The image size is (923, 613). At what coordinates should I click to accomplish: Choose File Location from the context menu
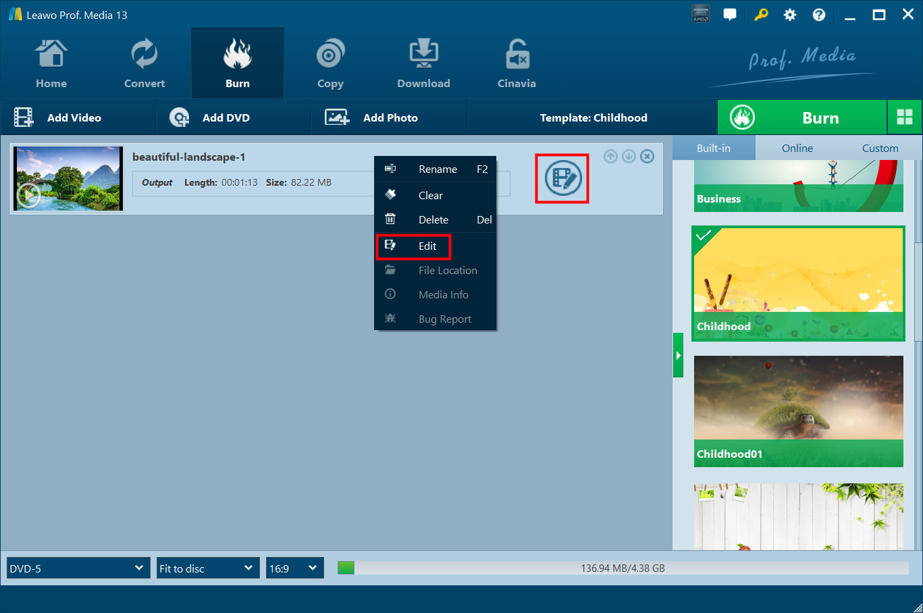(x=436, y=270)
